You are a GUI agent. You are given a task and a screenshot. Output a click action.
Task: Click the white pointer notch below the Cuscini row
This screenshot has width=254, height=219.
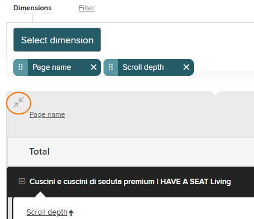(x=40, y=194)
